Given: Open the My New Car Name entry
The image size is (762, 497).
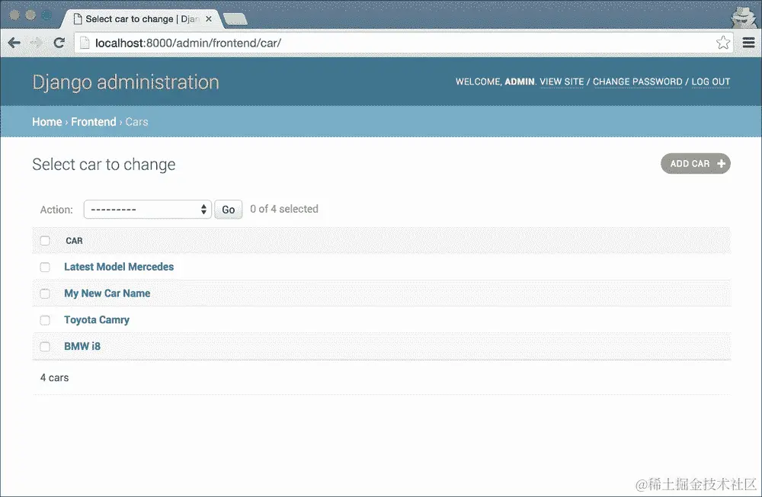Looking at the screenshot, I should click(107, 293).
